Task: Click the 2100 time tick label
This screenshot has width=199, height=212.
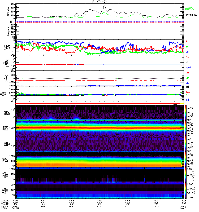Action: click(99, 206)
